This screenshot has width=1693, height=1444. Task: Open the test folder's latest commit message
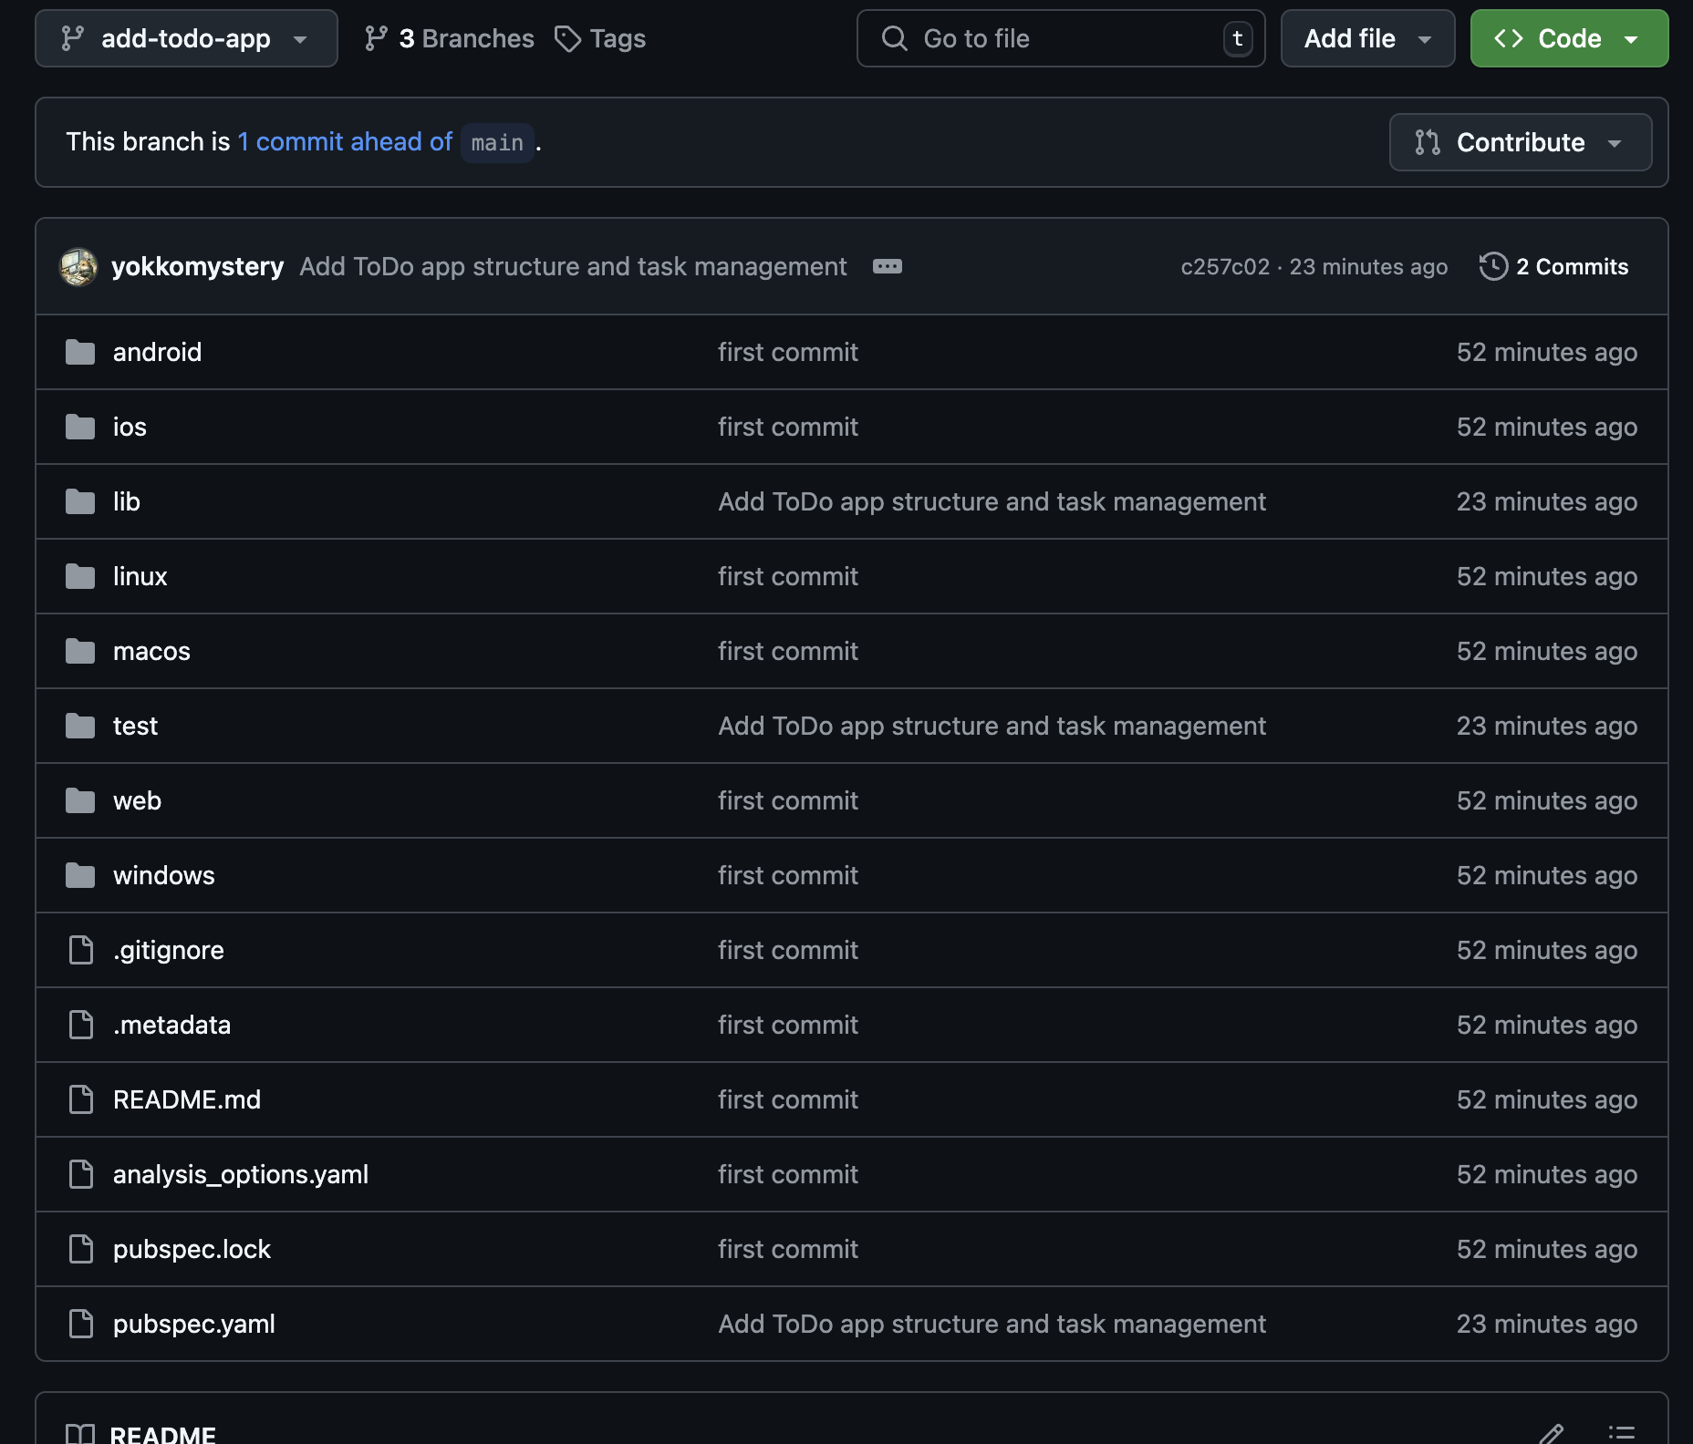992,726
